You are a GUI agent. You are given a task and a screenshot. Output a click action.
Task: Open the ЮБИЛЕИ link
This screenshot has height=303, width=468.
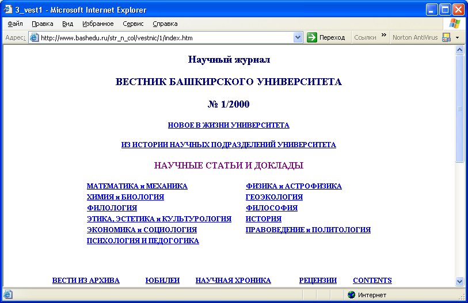[x=162, y=281]
